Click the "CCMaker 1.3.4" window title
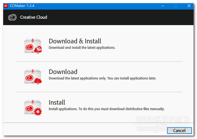 click(22, 6)
